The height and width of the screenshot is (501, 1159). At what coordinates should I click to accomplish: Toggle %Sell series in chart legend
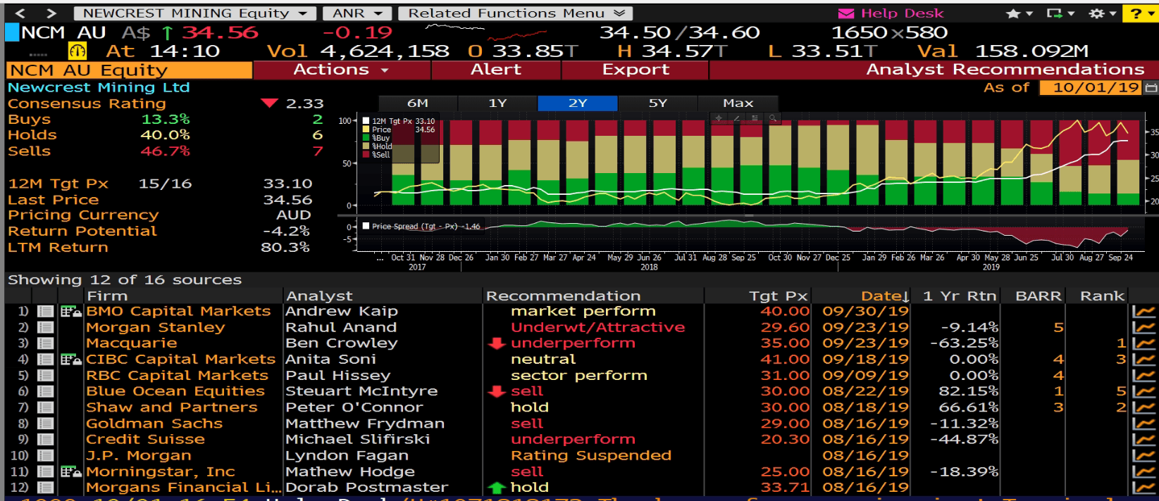point(366,155)
